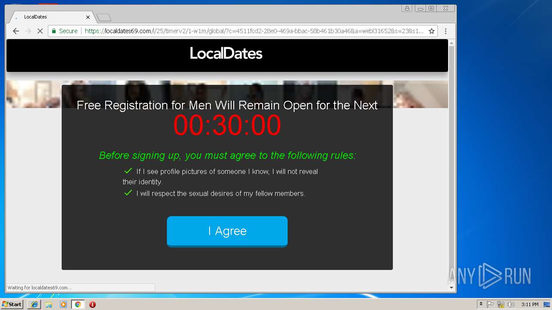The width and height of the screenshot is (552, 310).
Task: Open Chrome three-dot menu
Action: (446, 31)
